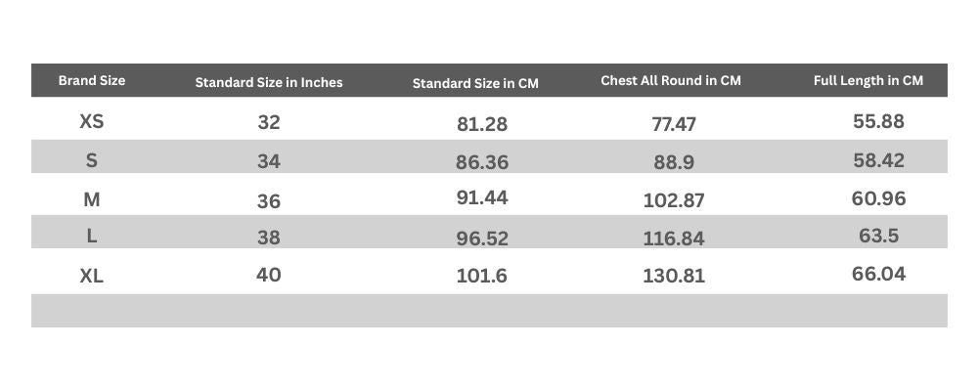Click the 88.9 chest measurement
Screen dimensions: 978x391
point(674,162)
